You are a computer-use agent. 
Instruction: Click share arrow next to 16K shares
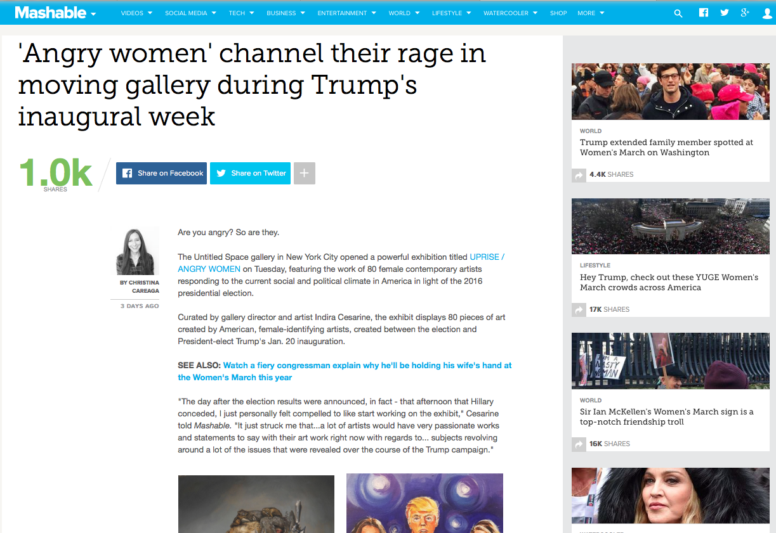[x=579, y=444]
